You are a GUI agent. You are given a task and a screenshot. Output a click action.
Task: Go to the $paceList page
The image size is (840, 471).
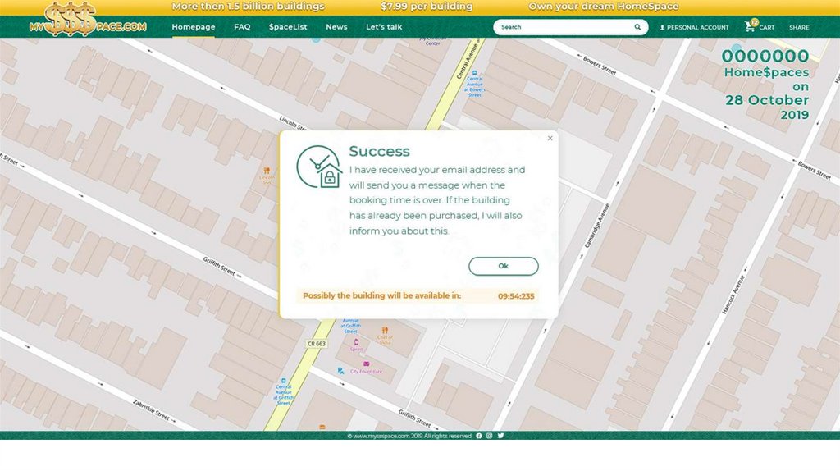(x=288, y=27)
